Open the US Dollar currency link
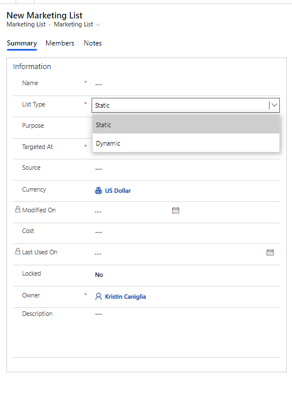Screen dimensions: 292x393 (x=117, y=190)
